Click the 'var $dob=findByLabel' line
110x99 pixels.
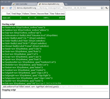coord(24,43)
